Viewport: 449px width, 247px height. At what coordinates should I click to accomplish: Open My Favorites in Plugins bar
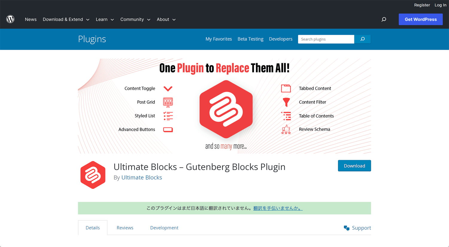tap(219, 39)
